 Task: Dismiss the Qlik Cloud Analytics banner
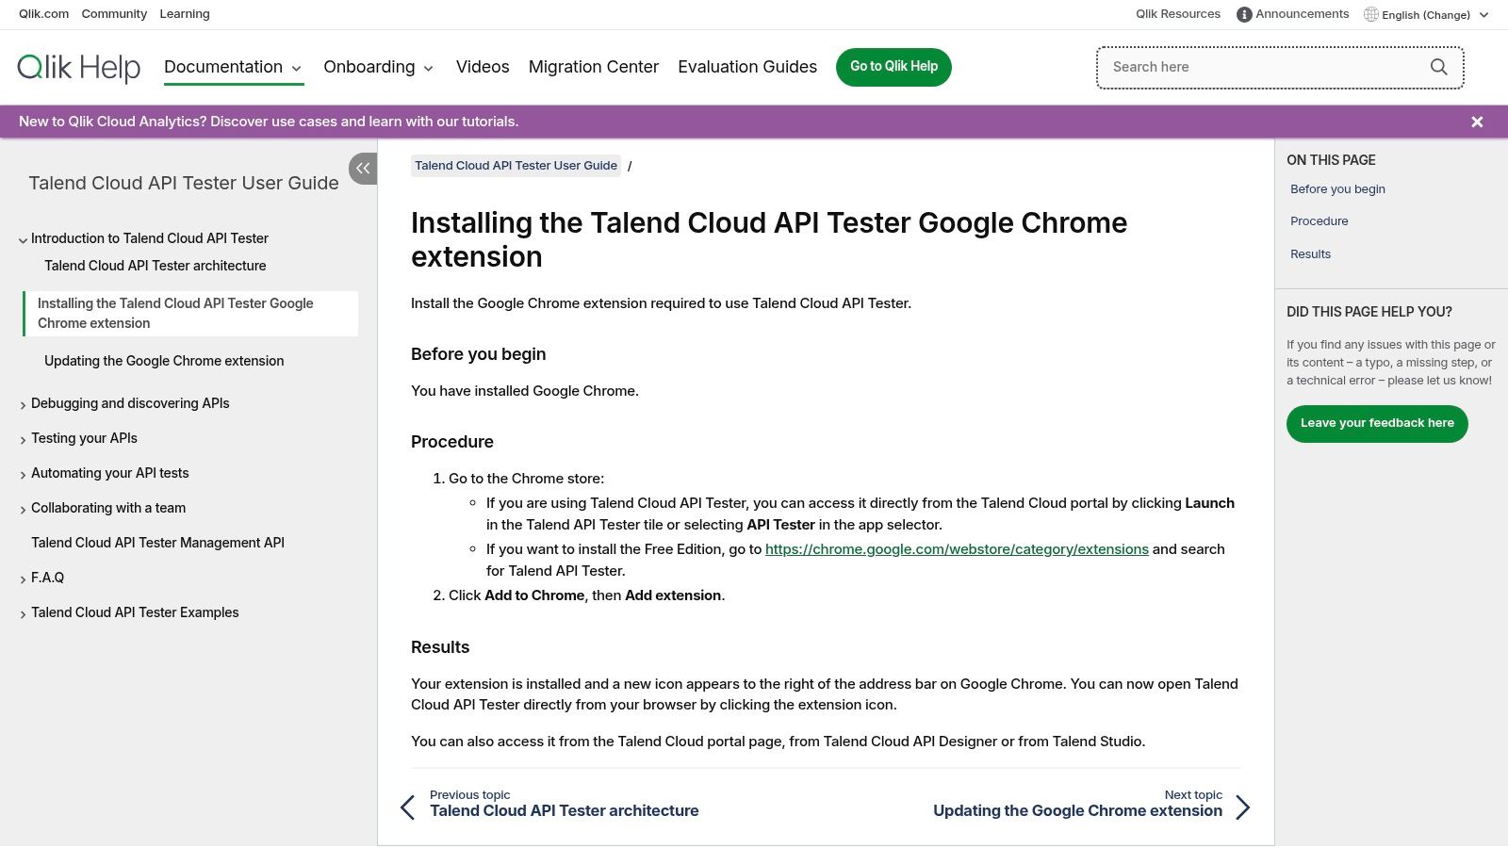[1477, 122]
